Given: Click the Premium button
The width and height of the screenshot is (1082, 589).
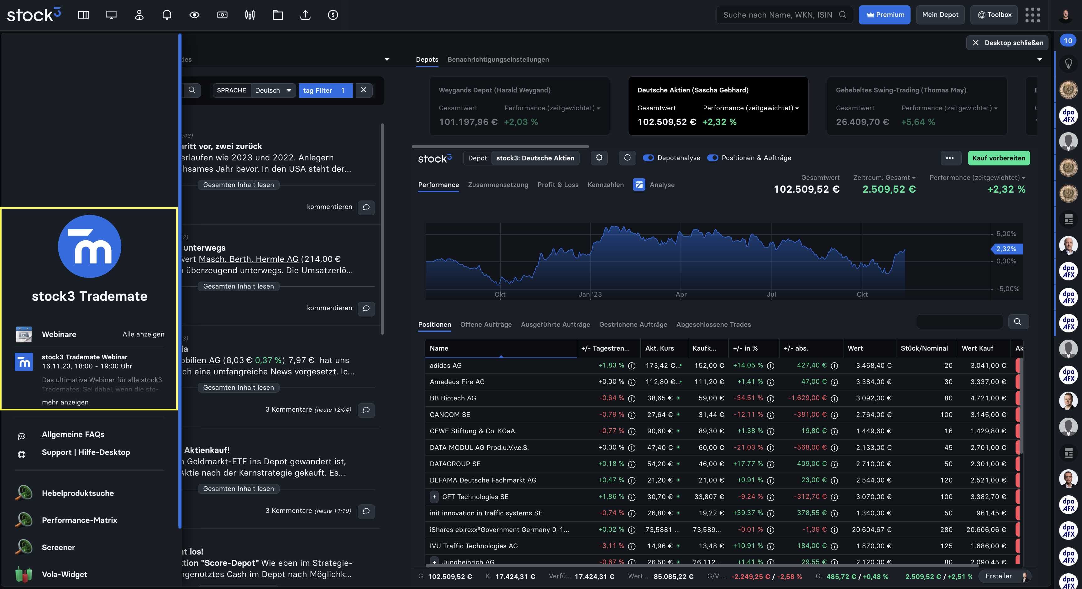Looking at the screenshot, I should [x=885, y=15].
